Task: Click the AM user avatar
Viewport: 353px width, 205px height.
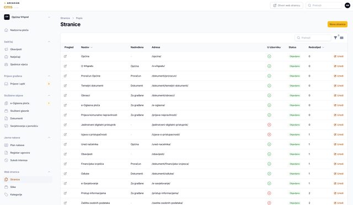Action: coord(347,5)
